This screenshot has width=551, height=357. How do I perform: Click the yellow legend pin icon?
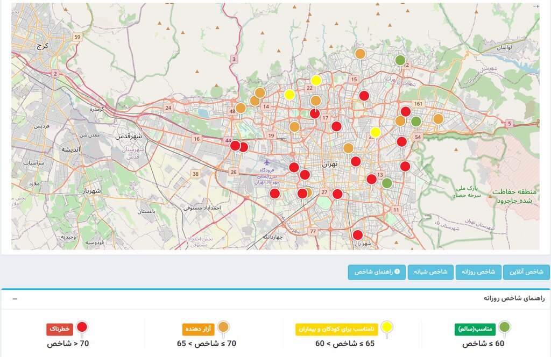click(386, 327)
